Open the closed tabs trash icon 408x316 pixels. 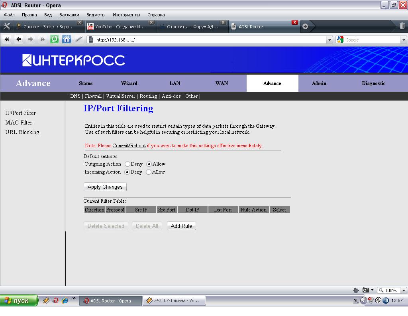(x=402, y=26)
